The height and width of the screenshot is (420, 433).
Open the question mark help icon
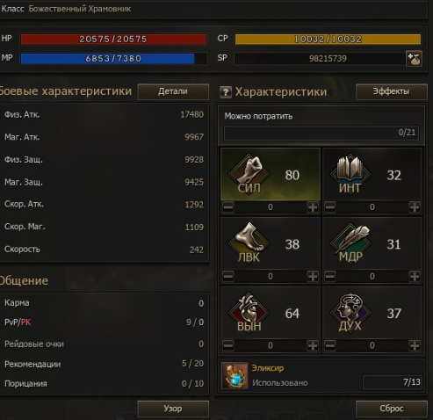pos(226,92)
